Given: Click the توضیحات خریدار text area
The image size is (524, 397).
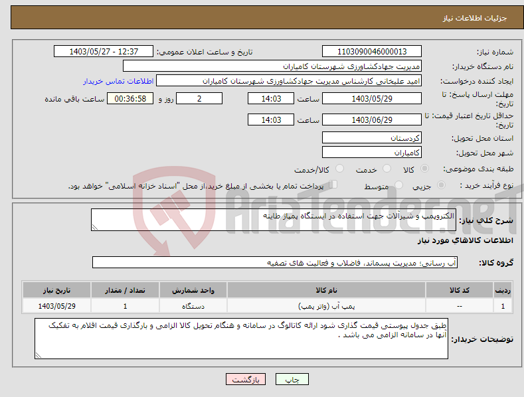Looking at the screenshot, I should point(241,339).
